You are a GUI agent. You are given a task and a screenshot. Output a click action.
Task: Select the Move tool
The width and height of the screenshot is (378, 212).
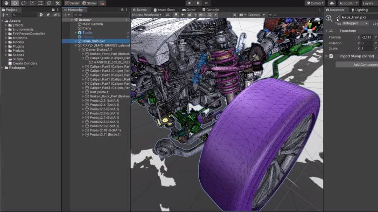point(15,3)
